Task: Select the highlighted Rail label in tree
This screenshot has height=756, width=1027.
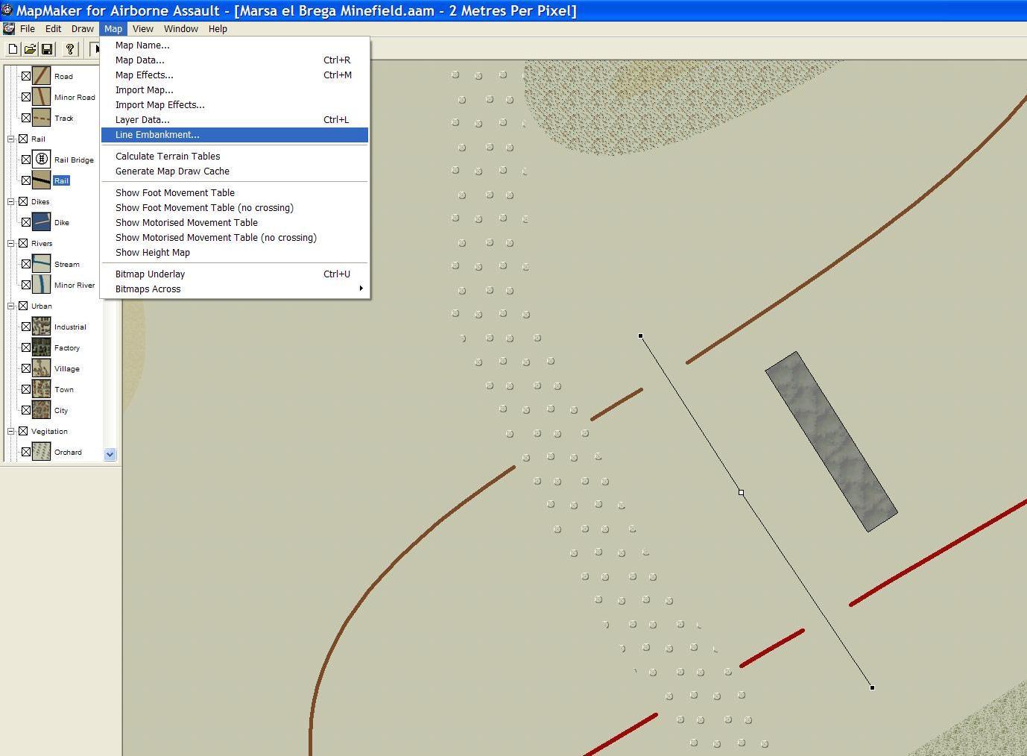Action: (61, 180)
